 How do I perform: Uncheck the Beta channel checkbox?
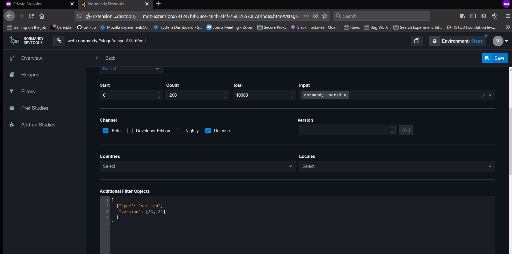pyautogui.click(x=106, y=131)
